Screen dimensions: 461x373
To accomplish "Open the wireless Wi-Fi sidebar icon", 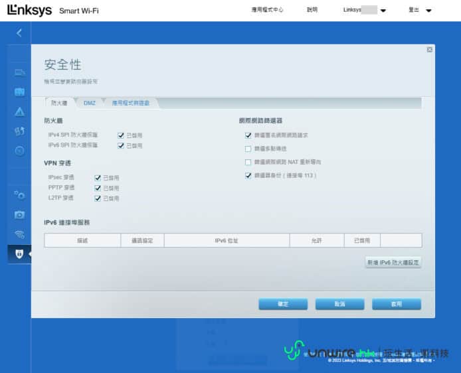I will (x=19, y=234).
